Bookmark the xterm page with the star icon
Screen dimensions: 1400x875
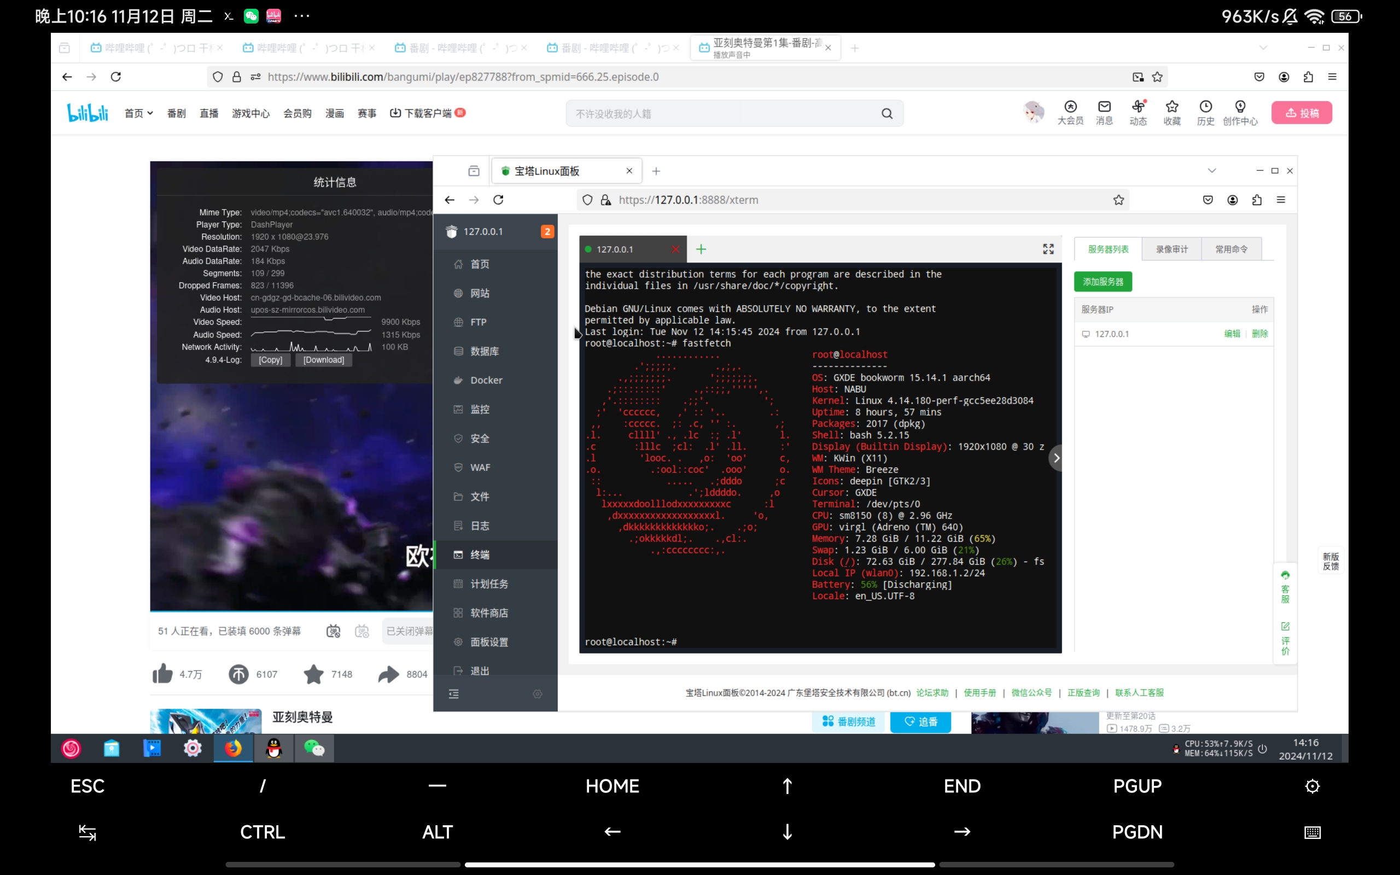click(x=1119, y=200)
